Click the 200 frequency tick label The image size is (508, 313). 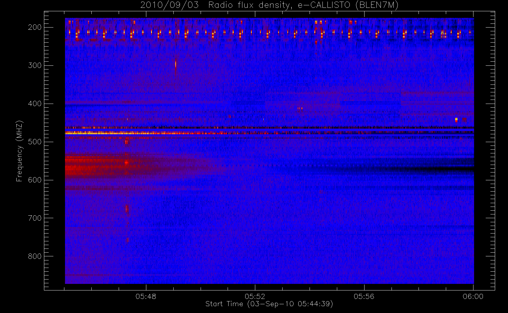[35, 27]
